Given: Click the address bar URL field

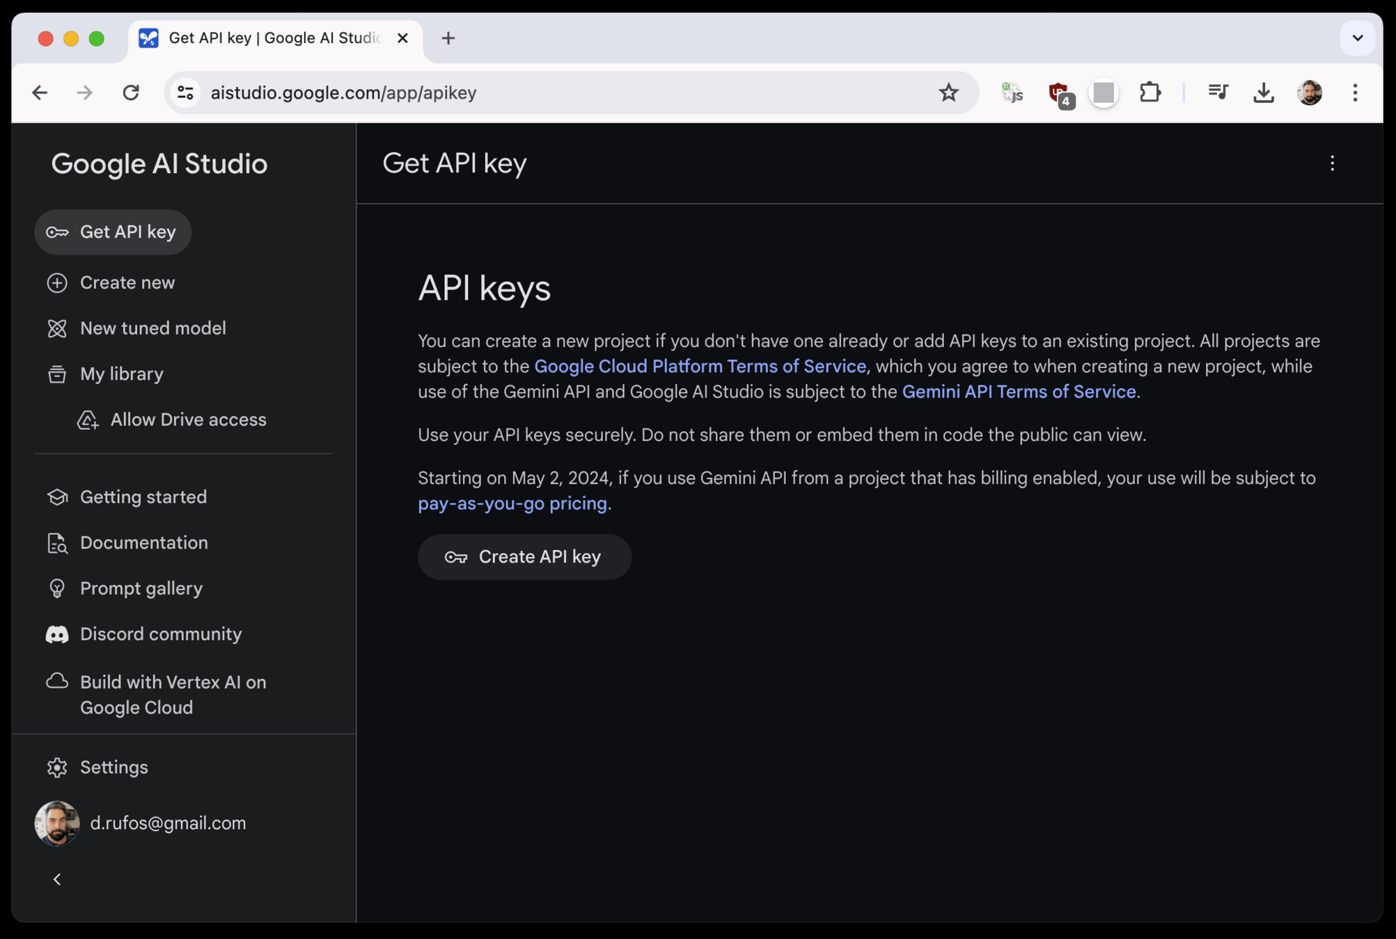Looking at the screenshot, I should [x=557, y=93].
